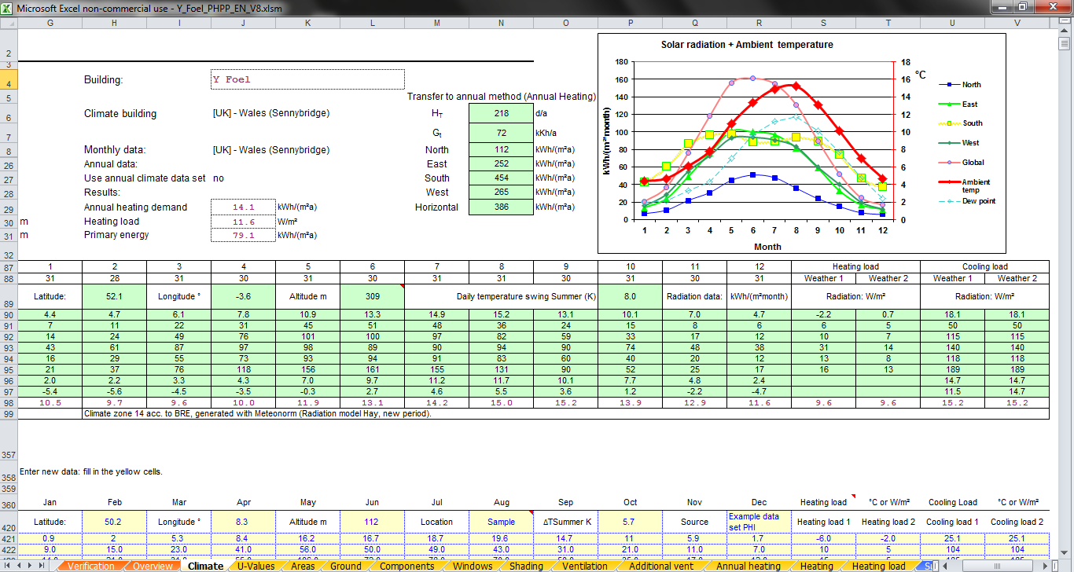This screenshot has width=1074, height=572.
Task: Click the Ambient temp legend entry in chart
Action: tap(976, 185)
